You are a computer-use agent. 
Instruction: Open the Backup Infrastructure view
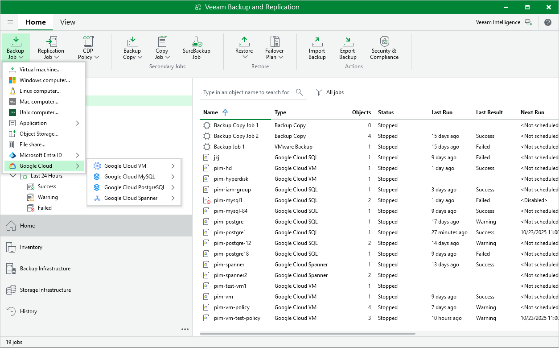tap(96, 269)
